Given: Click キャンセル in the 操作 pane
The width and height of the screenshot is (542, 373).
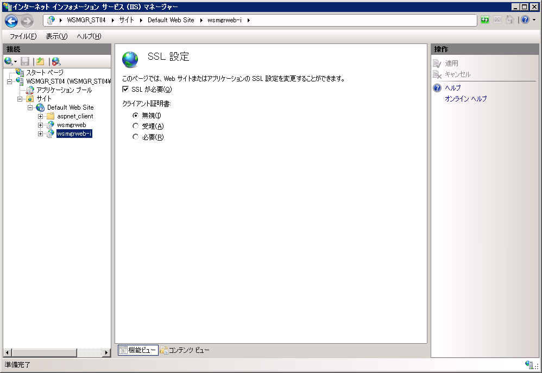Looking at the screenshot, I should pyautogui.click(x=458, y=74).
